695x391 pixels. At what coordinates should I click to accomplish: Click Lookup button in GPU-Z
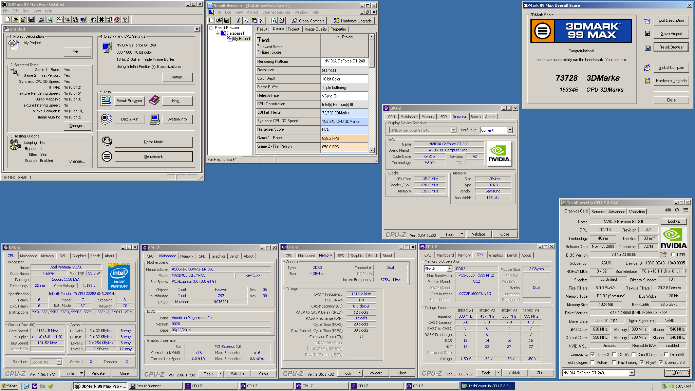coord(674,221)
